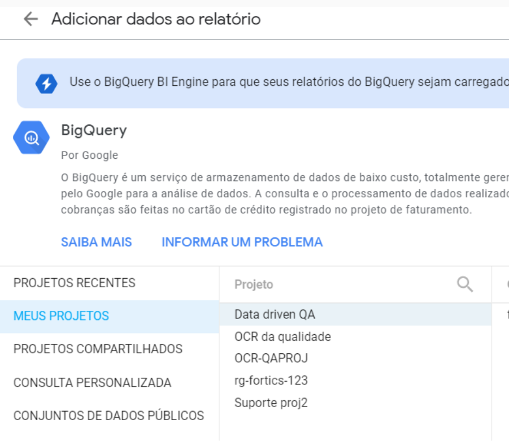Screen dimensions: 509x441
Task: Select CONJUNTOS DE DADOS PÚBLICOS tab
Action: (x=110, y=416)
